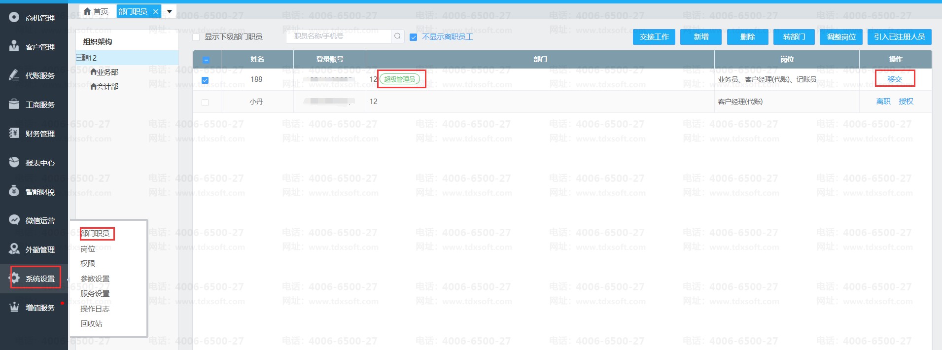
Task: Click the 职员名称/手机号 search field
Action: (339, 36)
